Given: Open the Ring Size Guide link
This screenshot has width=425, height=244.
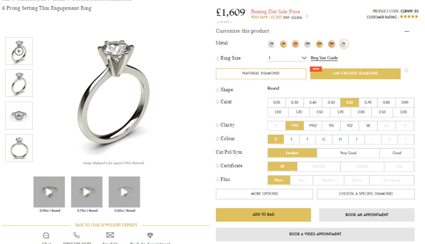Looking at the screenshot, I should click(324, 58).
